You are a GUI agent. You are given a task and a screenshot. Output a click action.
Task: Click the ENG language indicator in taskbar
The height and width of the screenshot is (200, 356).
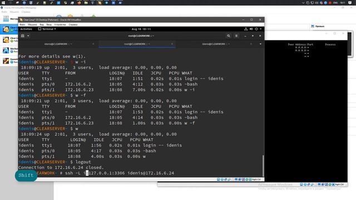click(335, 3)
